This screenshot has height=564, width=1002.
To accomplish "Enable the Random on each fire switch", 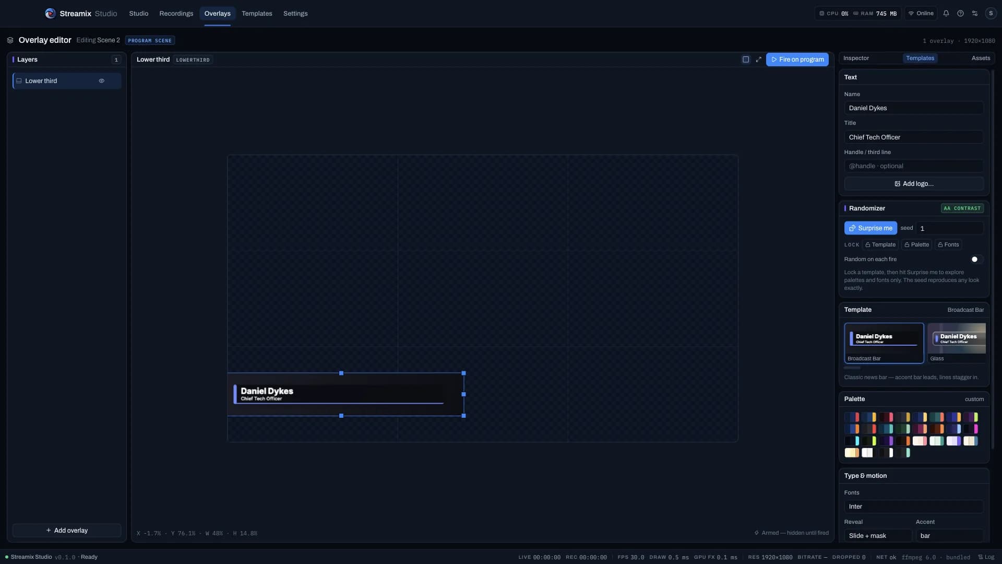I will click(x=977, y=260).
